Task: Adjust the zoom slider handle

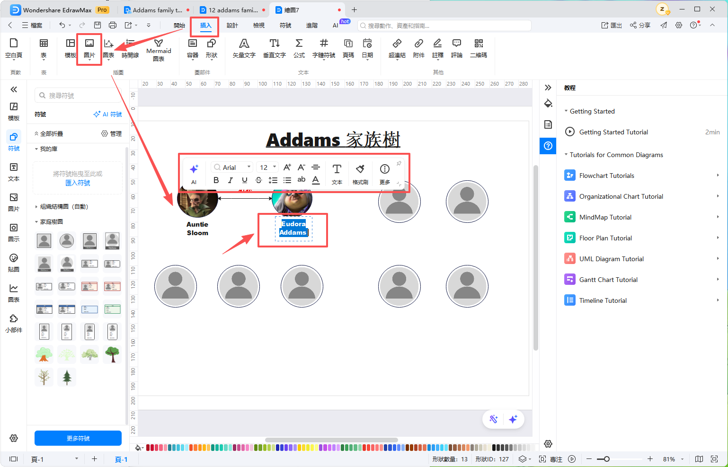Action: tap(606, 459)
